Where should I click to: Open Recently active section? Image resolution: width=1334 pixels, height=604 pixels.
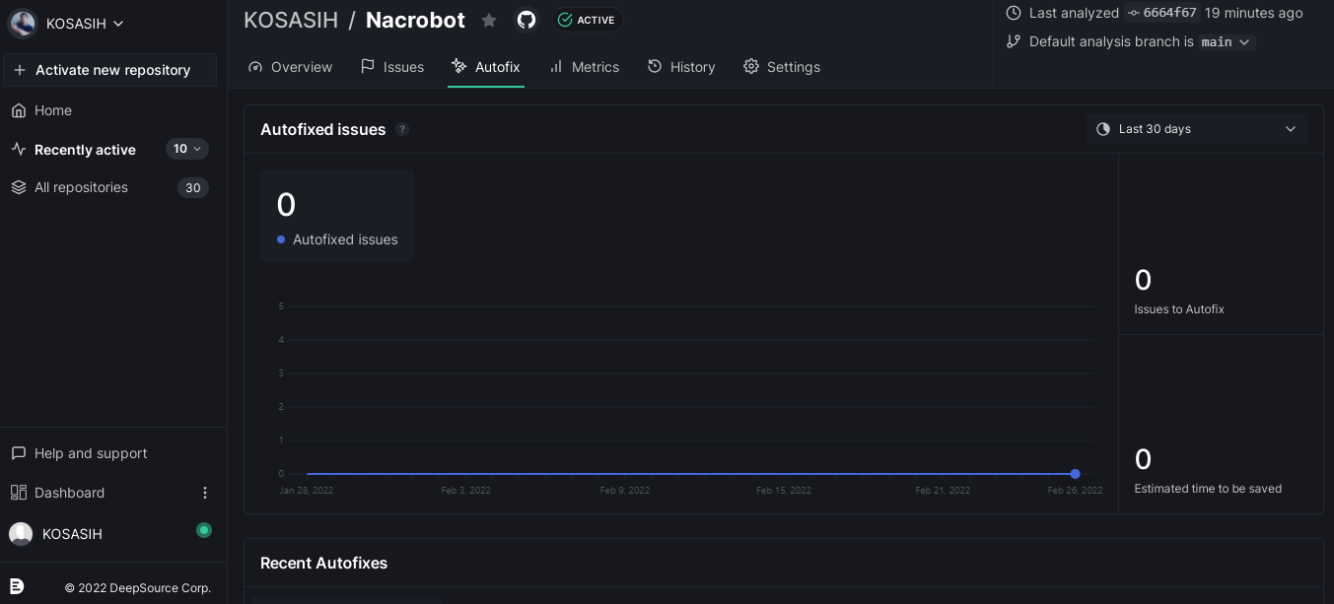pyautogui.click(x=85, y=150)
